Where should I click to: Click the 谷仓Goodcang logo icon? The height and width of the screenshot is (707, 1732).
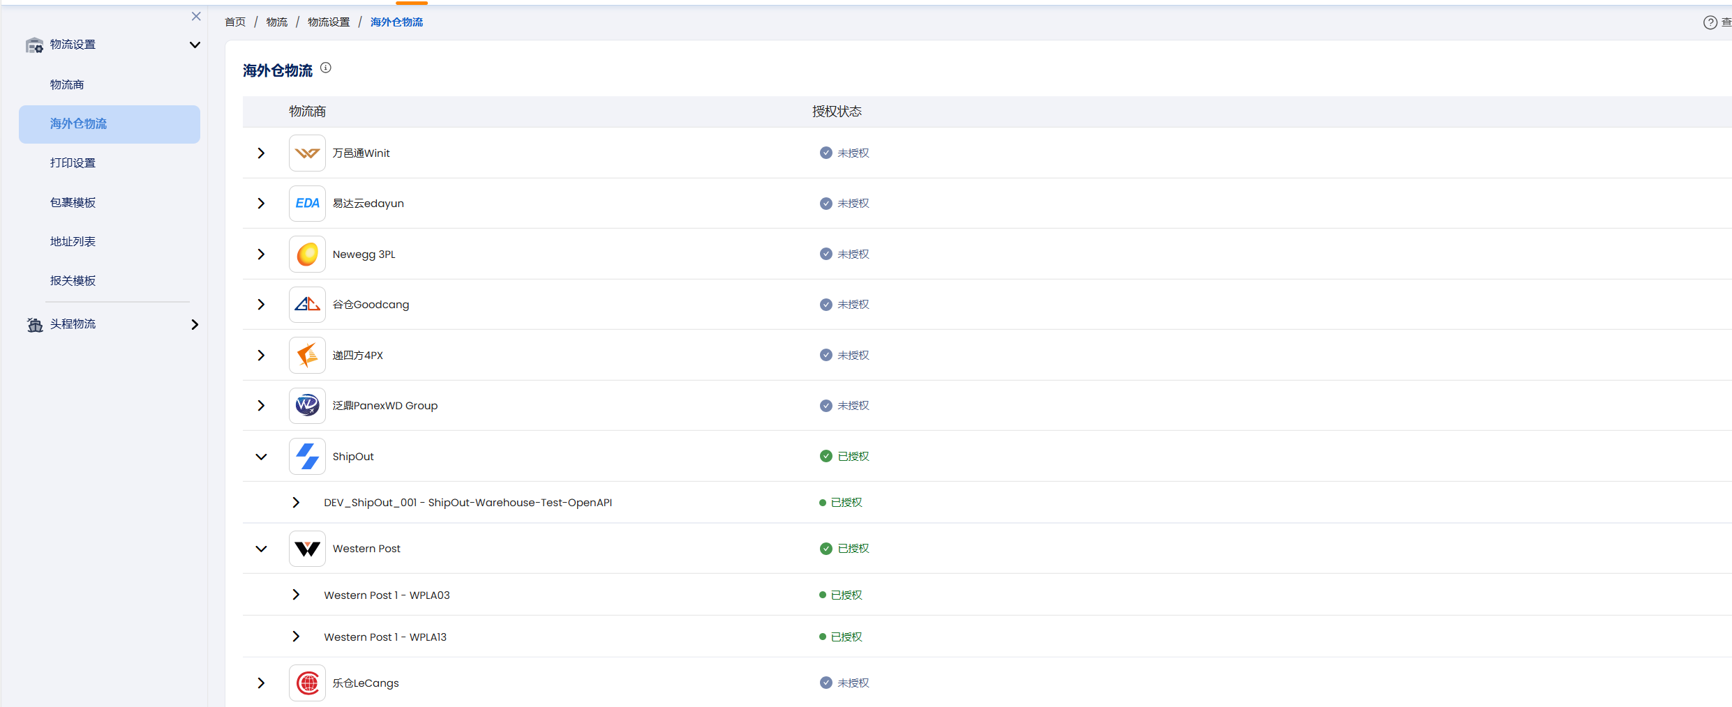tap(307, 305)
